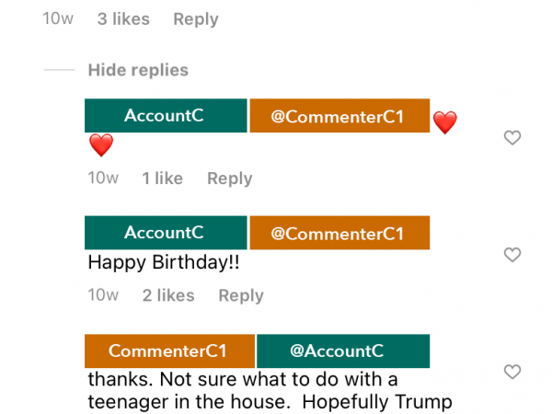
Task: Like the Happy Birthday!! comment
Action: tap(512, 255)
